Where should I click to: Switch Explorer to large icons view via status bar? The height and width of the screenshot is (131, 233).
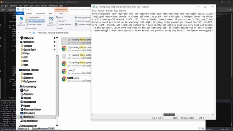point(203,128)
